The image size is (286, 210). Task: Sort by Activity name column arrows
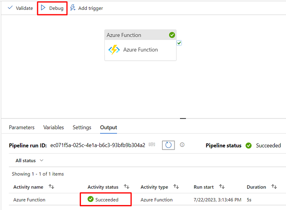[51, 187]
